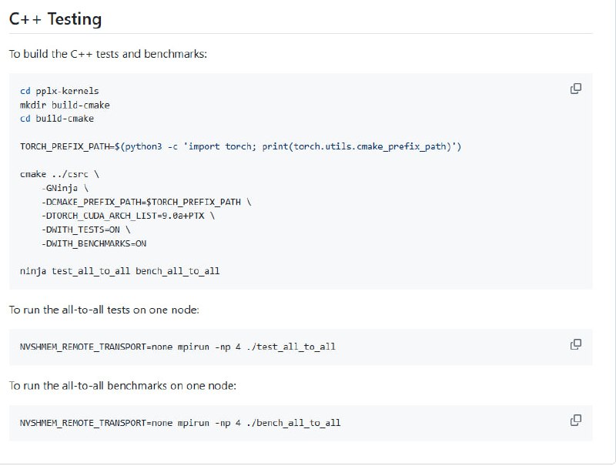Copy the bench_all_to_all mpirun command
616x466 pixels.
[575, 421]
